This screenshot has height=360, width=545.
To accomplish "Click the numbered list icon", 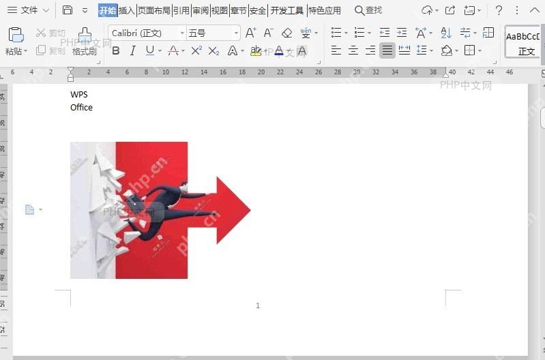I will click(x=359, y=33).
